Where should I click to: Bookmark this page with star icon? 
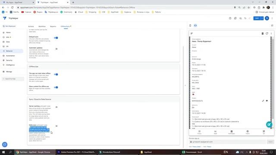[248, 8]
